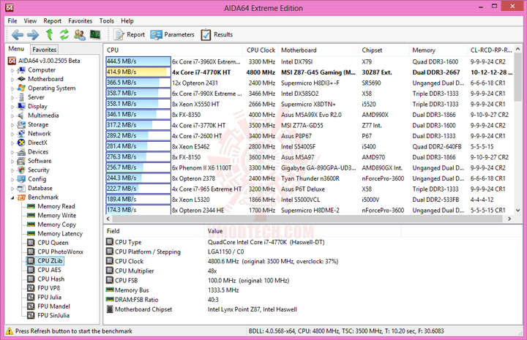Switch to the Favorites tab
The image size is (527, 340).
(x=45, y=49)
